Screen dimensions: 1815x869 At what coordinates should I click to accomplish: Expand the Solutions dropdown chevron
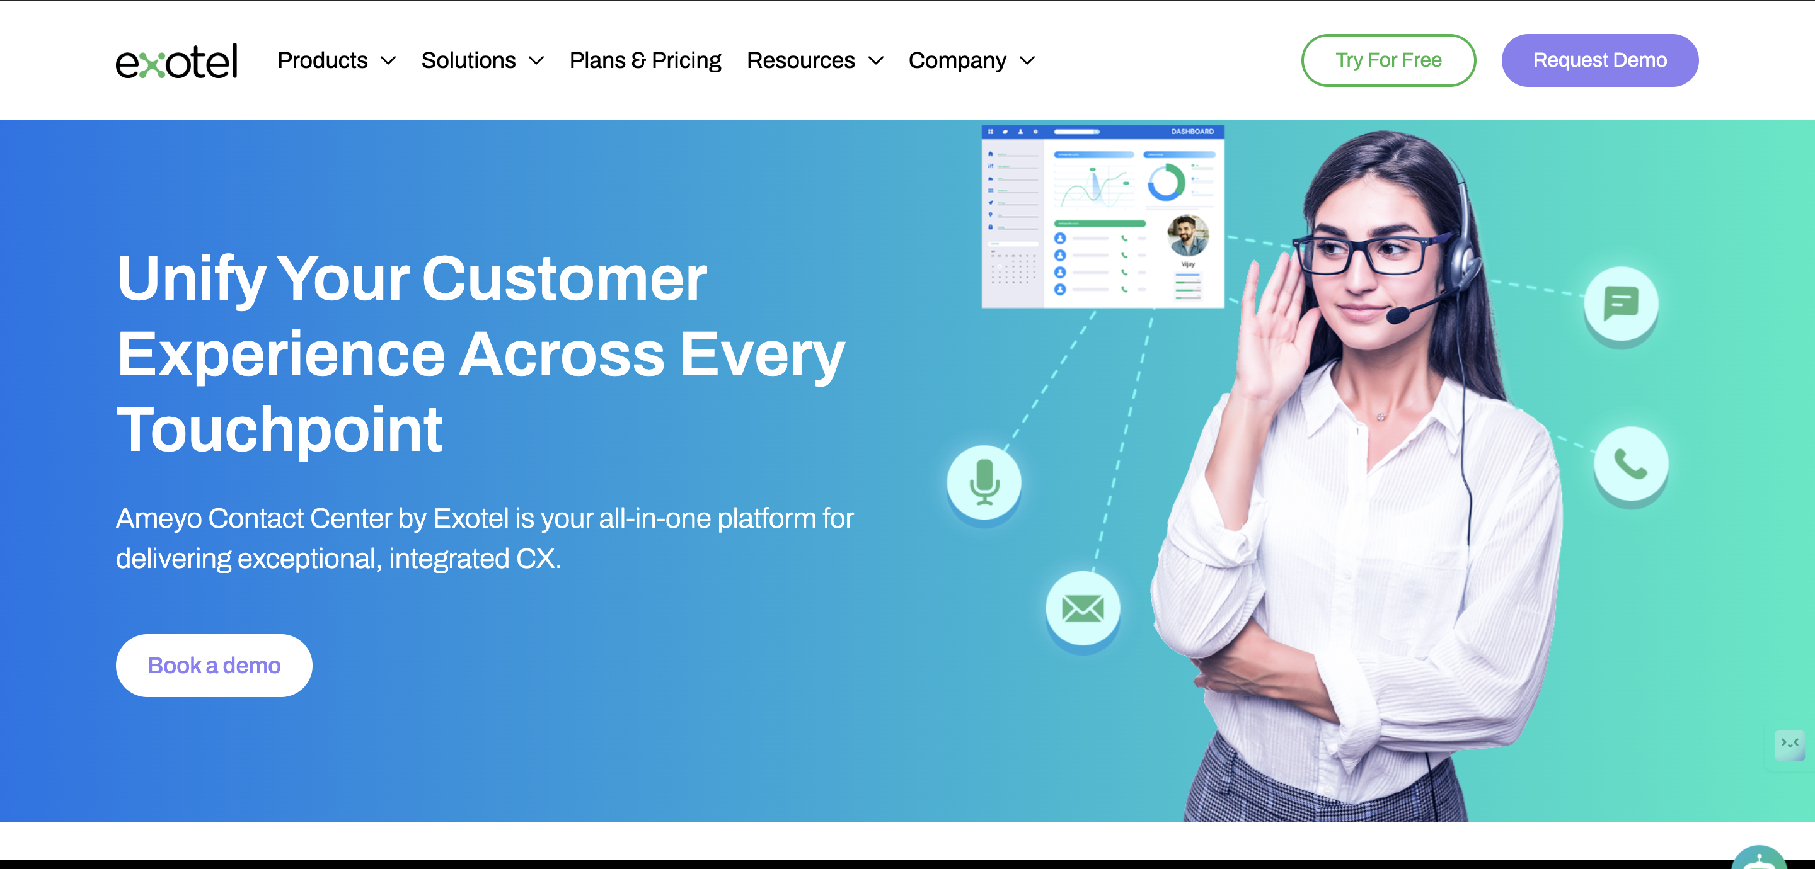(536, 61)
